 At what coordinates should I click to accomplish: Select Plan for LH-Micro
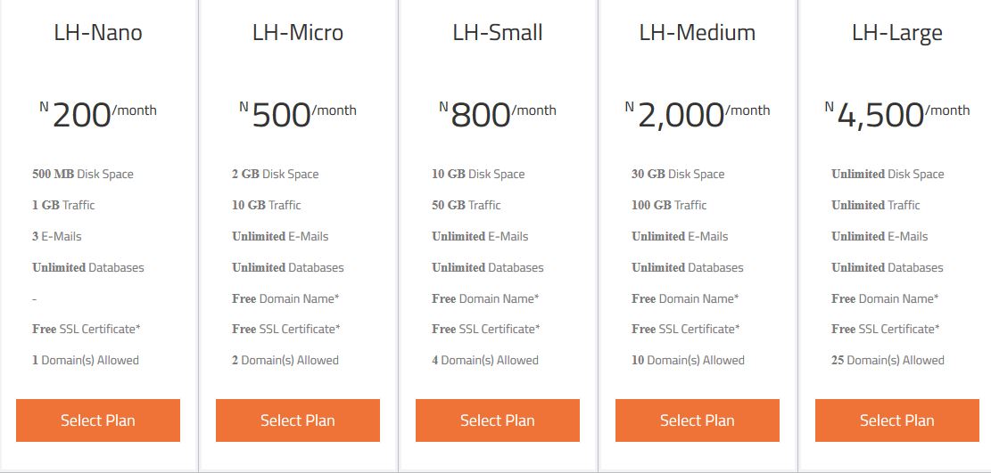pyautogui.click(x=298, y=420)
